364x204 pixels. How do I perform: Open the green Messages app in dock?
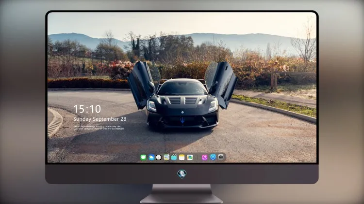coord(143,158)
